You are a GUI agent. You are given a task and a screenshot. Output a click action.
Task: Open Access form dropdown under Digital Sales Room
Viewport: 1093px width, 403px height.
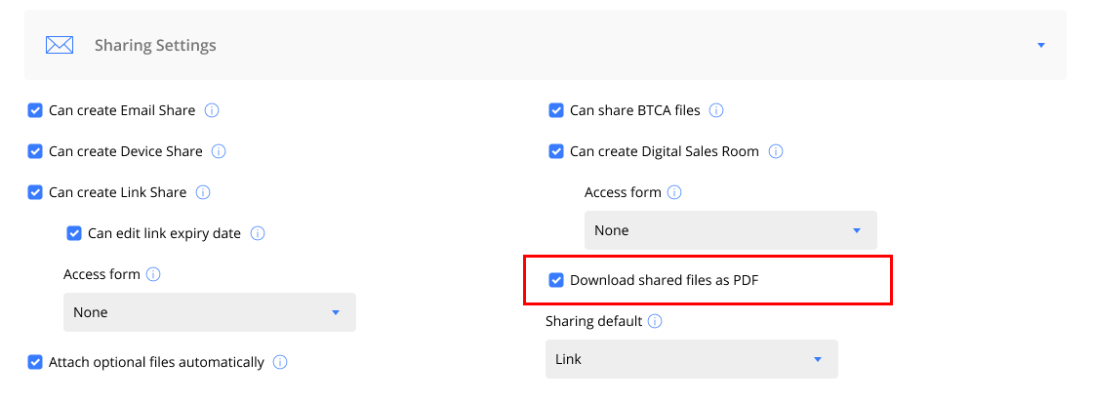coord(731,230)
